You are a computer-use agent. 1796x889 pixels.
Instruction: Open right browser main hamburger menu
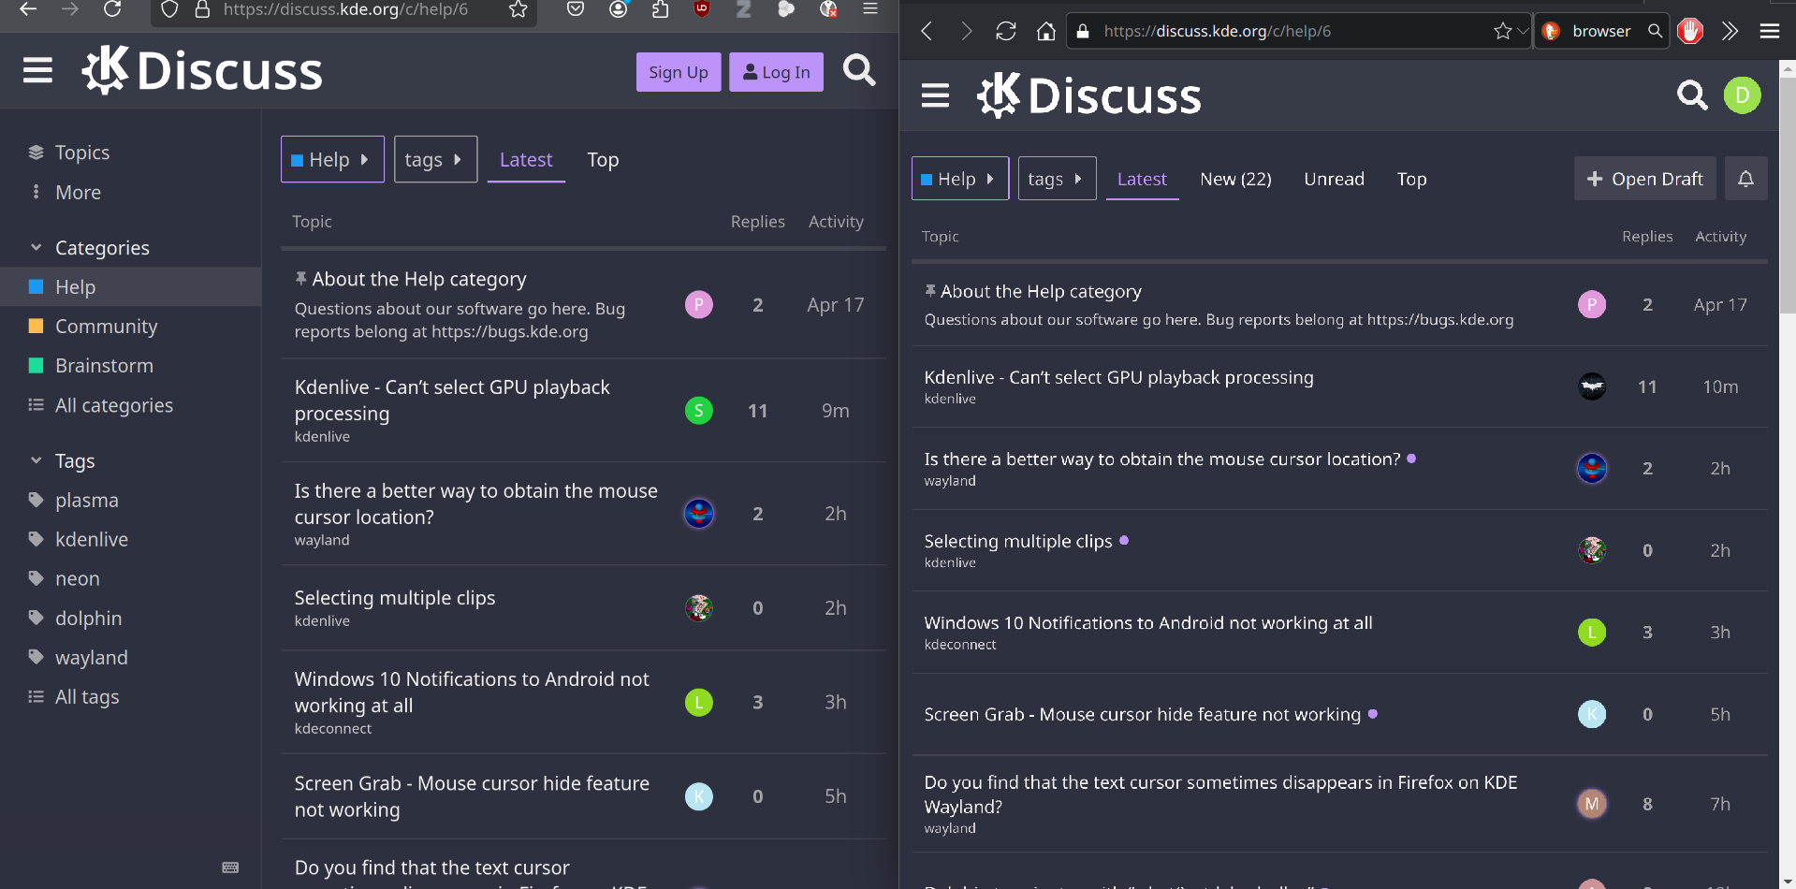coord(1770,31)
